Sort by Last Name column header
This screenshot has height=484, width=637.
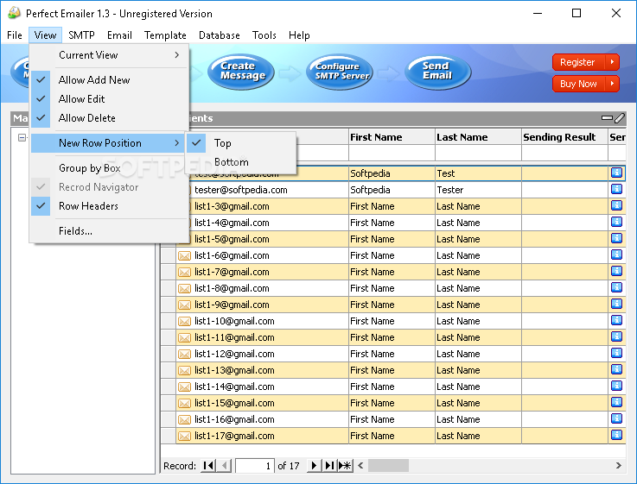pos(478,137)
